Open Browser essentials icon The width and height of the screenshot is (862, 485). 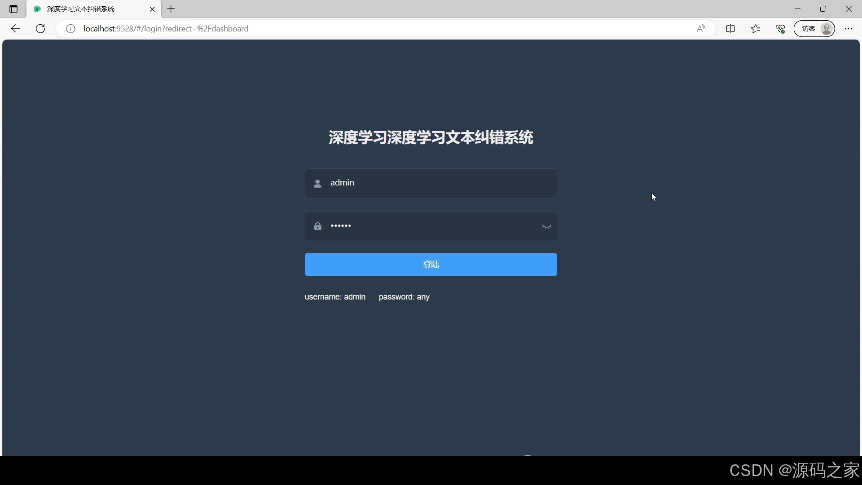[780, 28]
